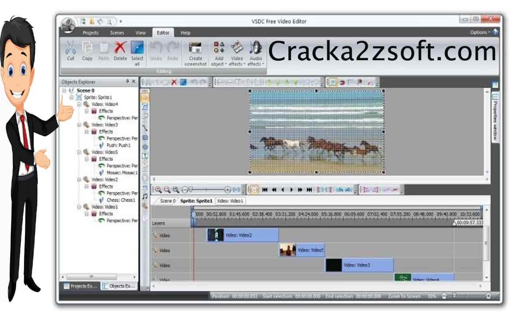Click the timeline zoom in magnifier icon

[158, 189]
